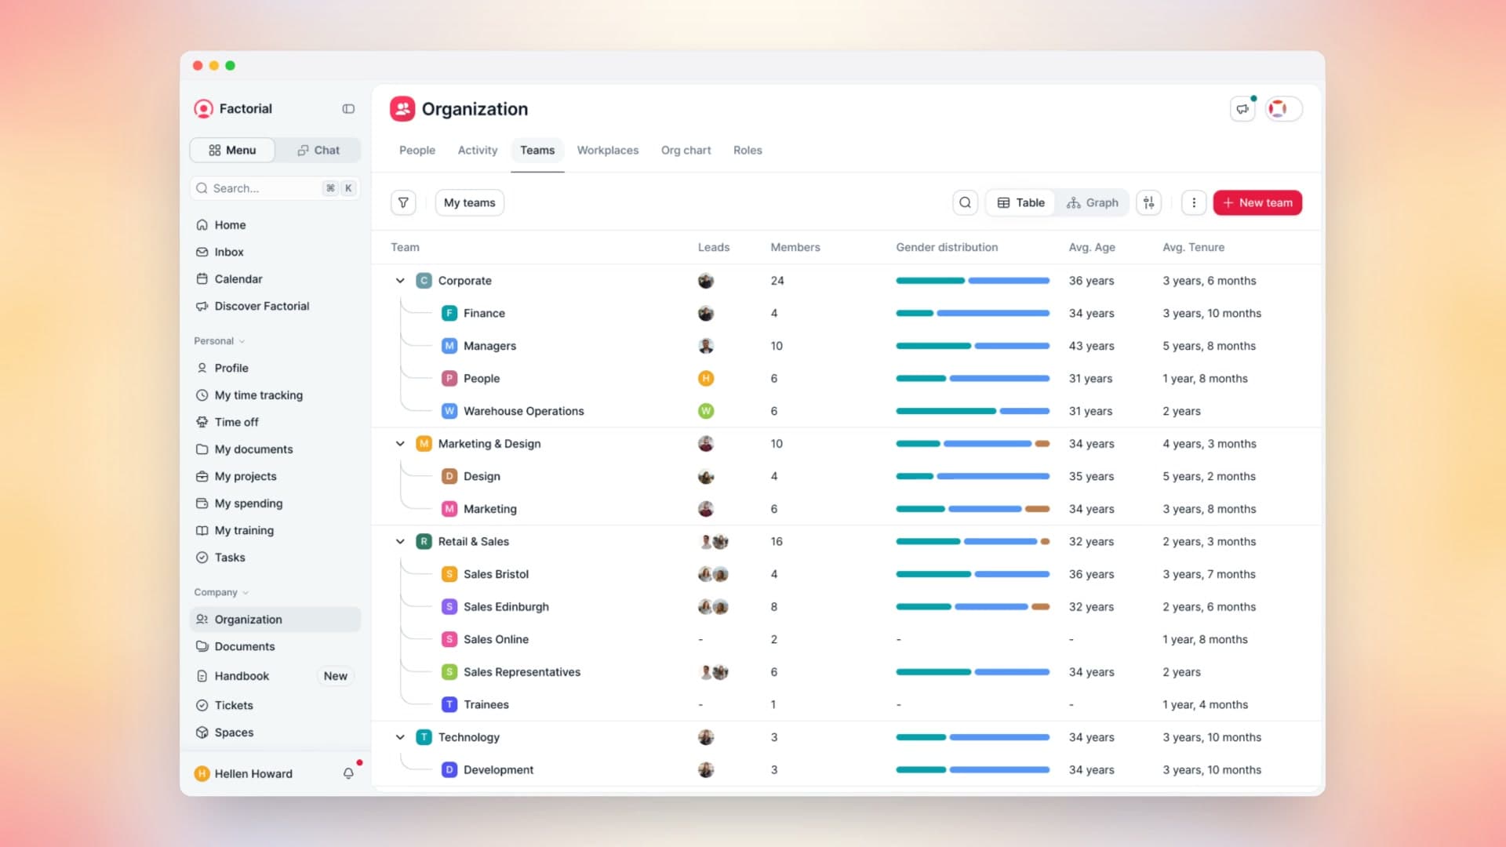Collapse the Technology team row
1506x847 pixels.
pos(400,737)
